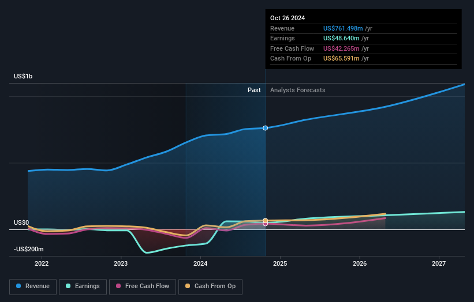Toggle the Cash From Op legend series
The image size is (474, 302).
210,286
